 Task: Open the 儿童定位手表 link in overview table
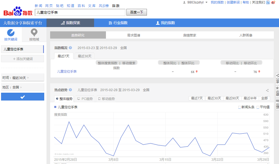pos(67,72)
